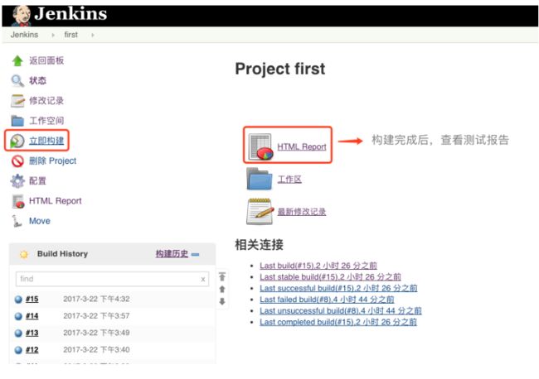Screen dimensions: 539x379
Task: Open the Last completed build(#15) link
Action: (338, 323)
